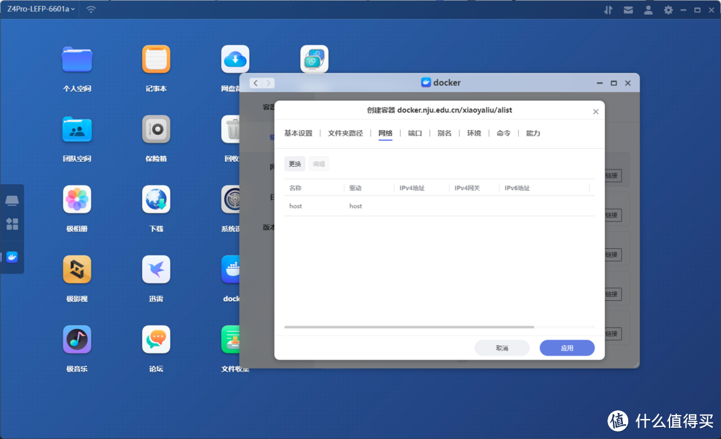721x439 pixels.
Task: Click the 取消 cancel button
Action: click(x=501, y=348)
